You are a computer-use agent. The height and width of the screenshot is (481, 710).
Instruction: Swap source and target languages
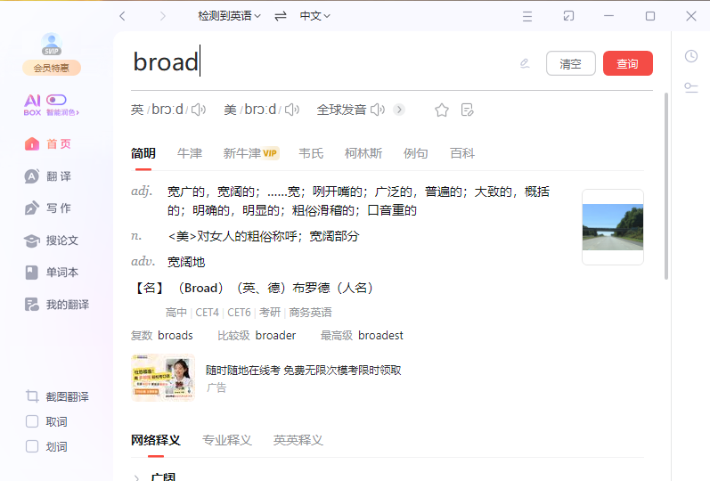pyautogui.click(x=281, y=16)
